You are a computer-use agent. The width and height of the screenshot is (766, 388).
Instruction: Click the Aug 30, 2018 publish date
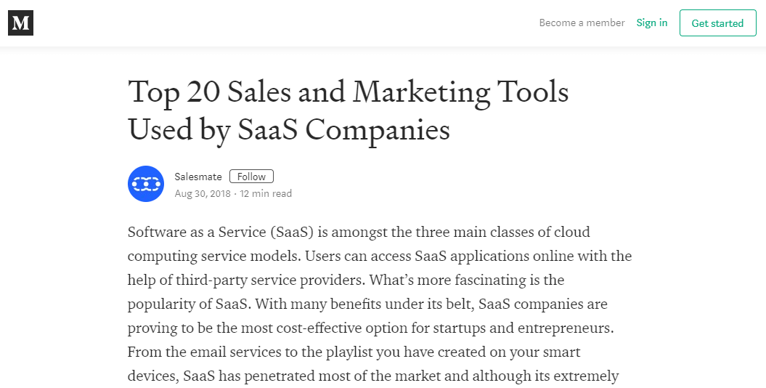(203, 193)
